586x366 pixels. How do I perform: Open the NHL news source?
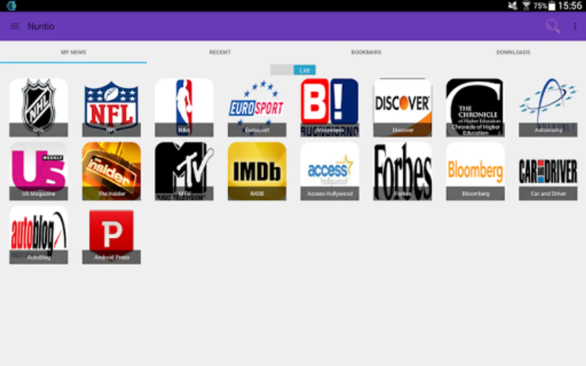(x=39, y=107)
